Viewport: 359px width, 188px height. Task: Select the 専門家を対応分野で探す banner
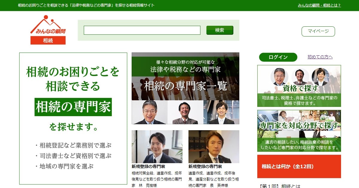pos(299,131)
